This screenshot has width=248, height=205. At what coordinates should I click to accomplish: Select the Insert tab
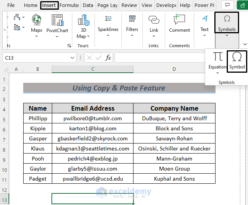49,5
